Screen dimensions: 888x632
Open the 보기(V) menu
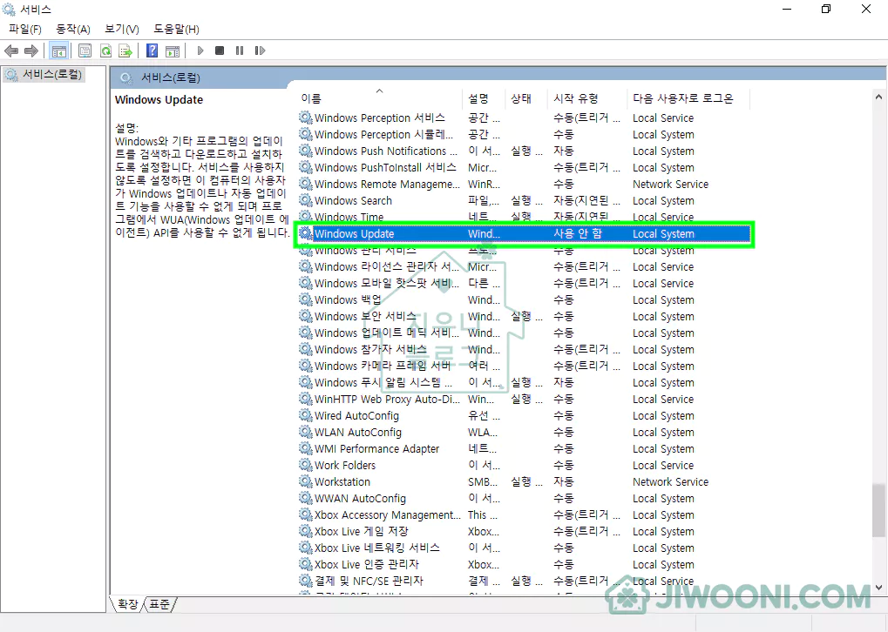122,30
